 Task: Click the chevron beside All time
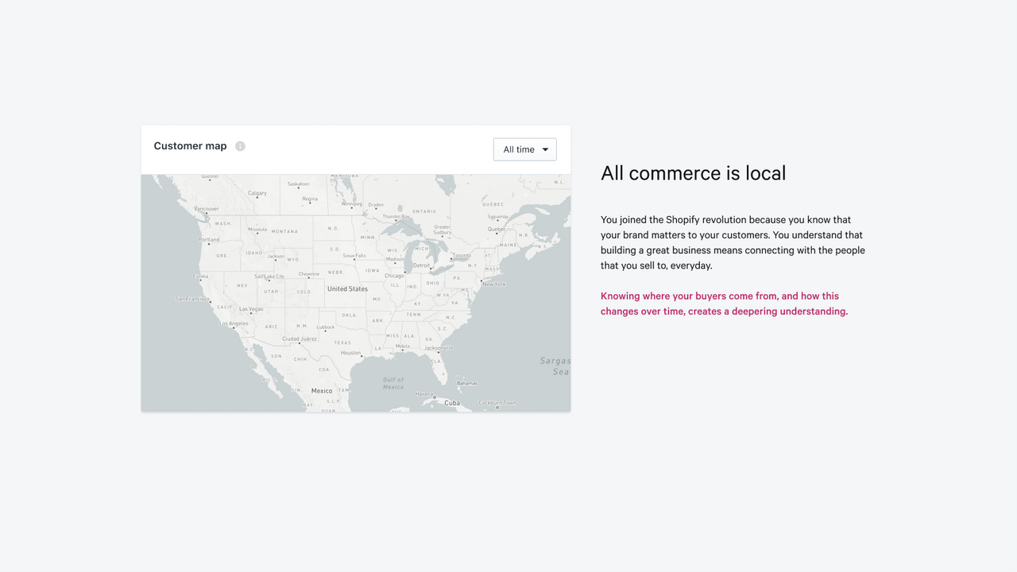545,149
